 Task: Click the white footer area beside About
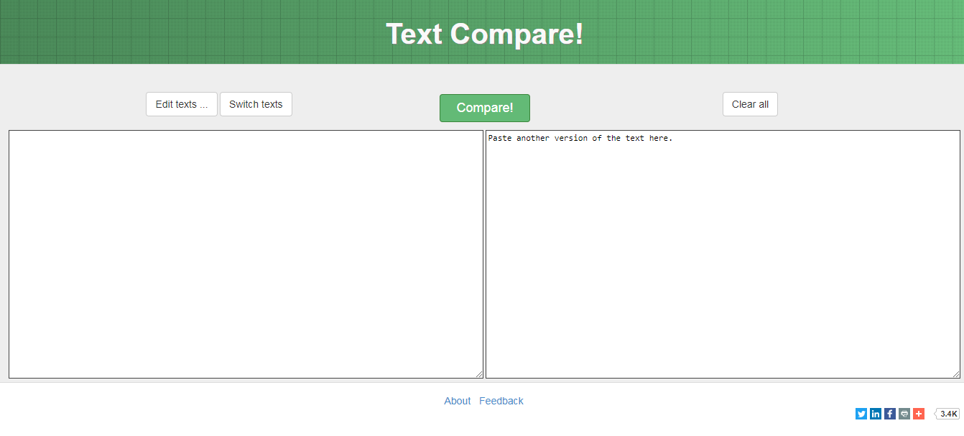[x=287, y=409]
